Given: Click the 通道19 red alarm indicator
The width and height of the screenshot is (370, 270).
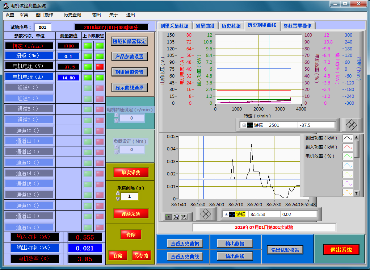Looking at the screenshot, I should click(x=100, y=227).
